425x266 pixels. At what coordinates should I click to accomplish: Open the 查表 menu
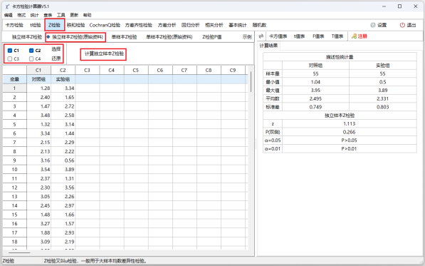(48, 15)
